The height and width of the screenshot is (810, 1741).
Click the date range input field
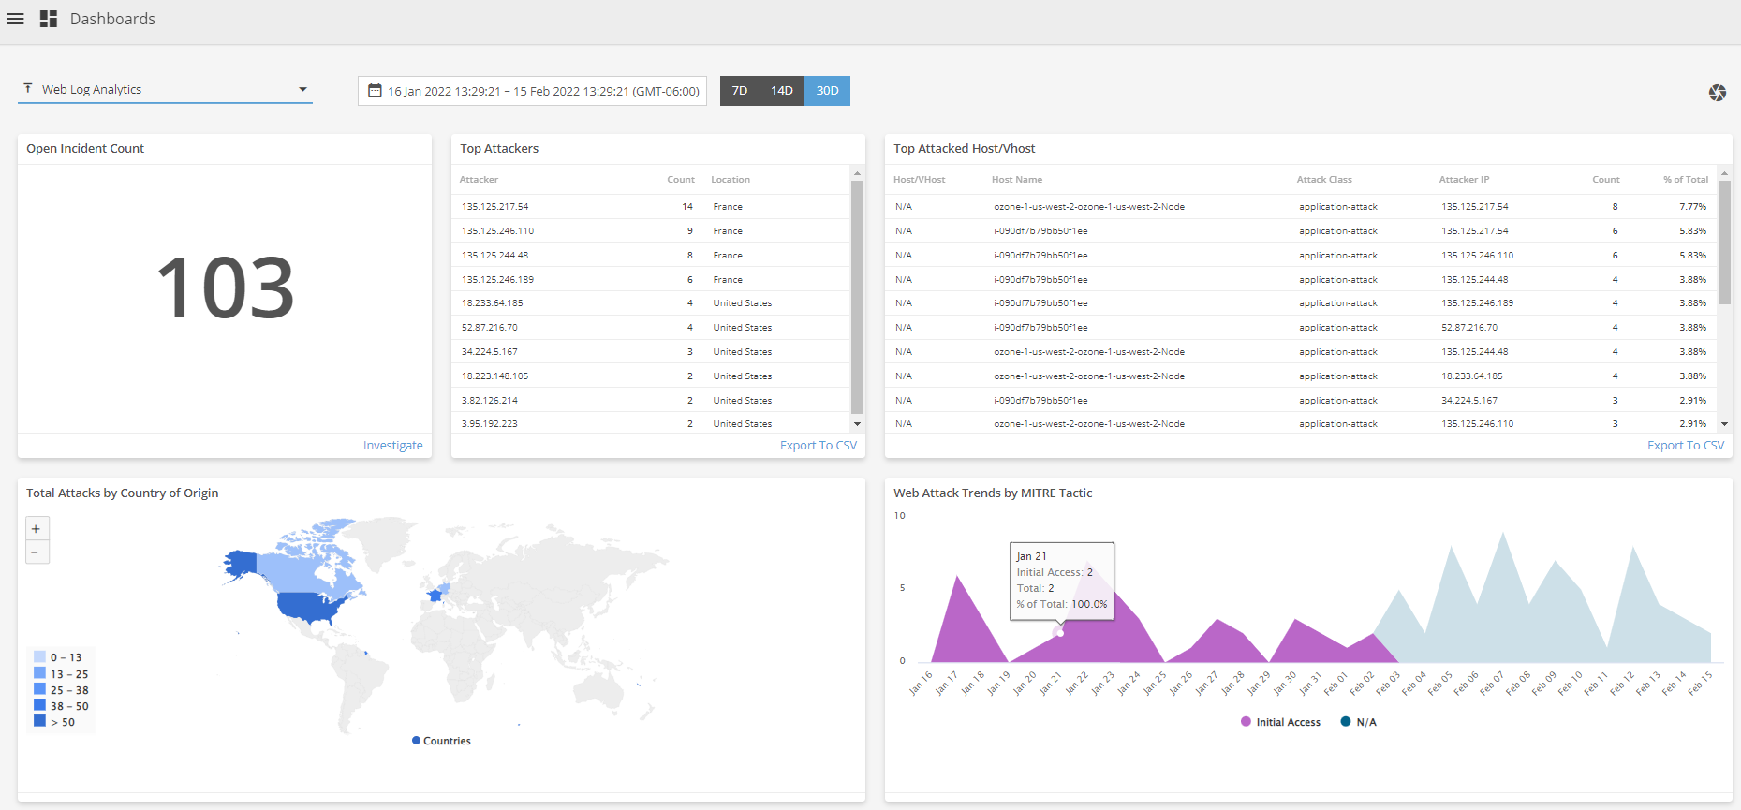[x=543, y=91]
